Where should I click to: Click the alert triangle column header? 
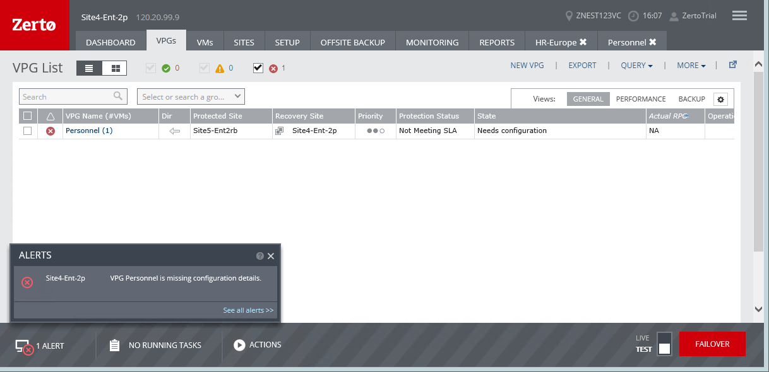[x=51, y=116]
